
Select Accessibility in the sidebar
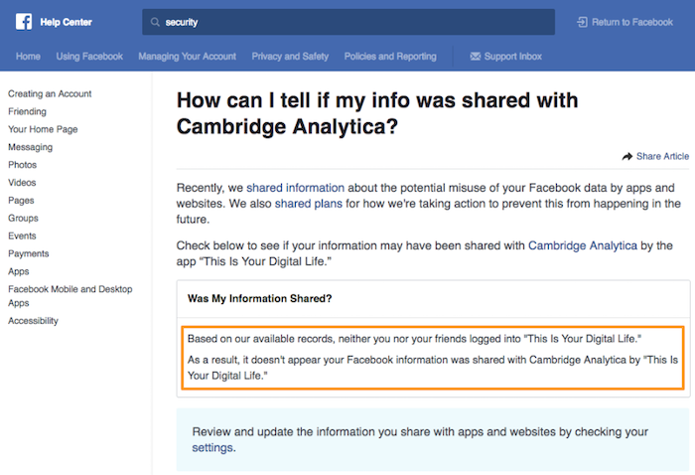pos(33,321)
